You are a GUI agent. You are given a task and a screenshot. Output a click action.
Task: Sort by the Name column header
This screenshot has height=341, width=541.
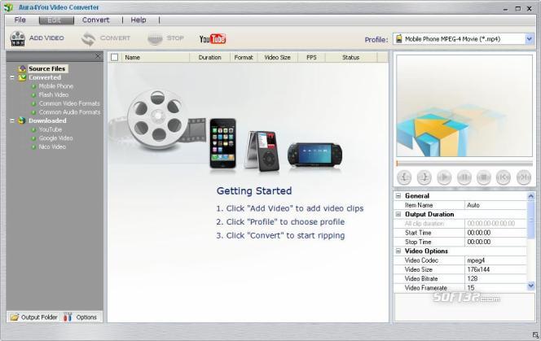[156, 57]
